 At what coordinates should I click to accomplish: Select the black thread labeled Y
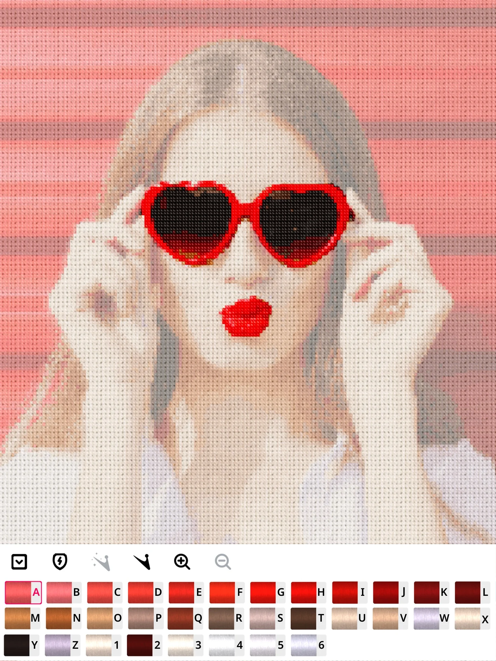pyautogui.click(x=22, y=645)
